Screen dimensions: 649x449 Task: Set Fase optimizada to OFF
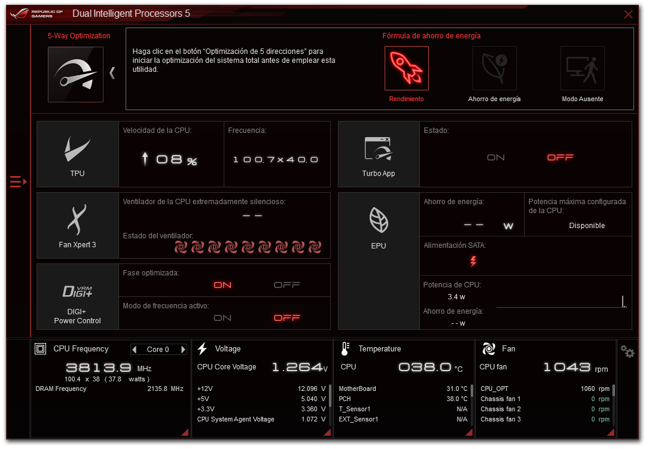(x=287, y=285)
